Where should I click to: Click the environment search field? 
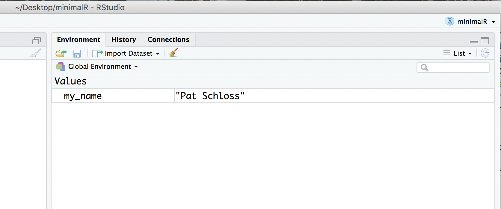tap(457, 67)
